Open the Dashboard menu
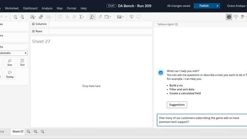The image size is (247, 139). 30,8
